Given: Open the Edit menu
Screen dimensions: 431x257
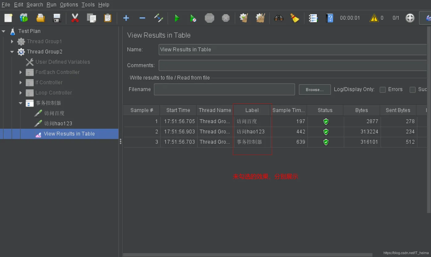Looking at the screenshot, I should pos(19,5).
